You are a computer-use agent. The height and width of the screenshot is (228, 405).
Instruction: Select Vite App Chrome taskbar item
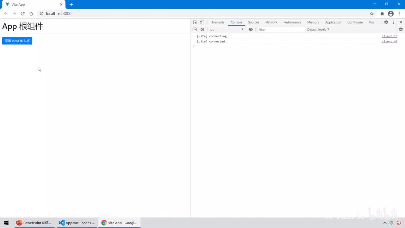coord(119,223)
